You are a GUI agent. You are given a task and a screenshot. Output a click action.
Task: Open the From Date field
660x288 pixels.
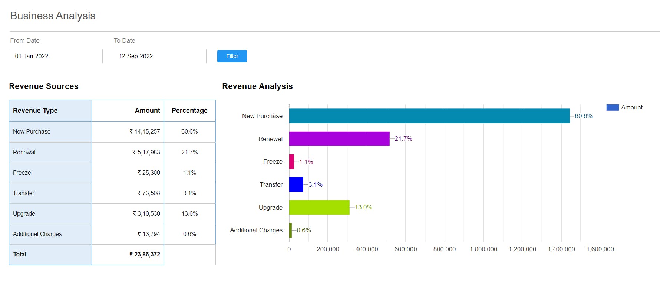coord(56,56)
